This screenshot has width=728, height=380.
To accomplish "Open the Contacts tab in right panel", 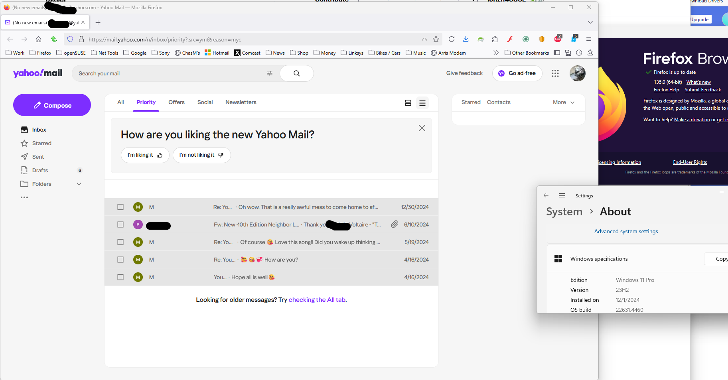I will pos(499,102).
